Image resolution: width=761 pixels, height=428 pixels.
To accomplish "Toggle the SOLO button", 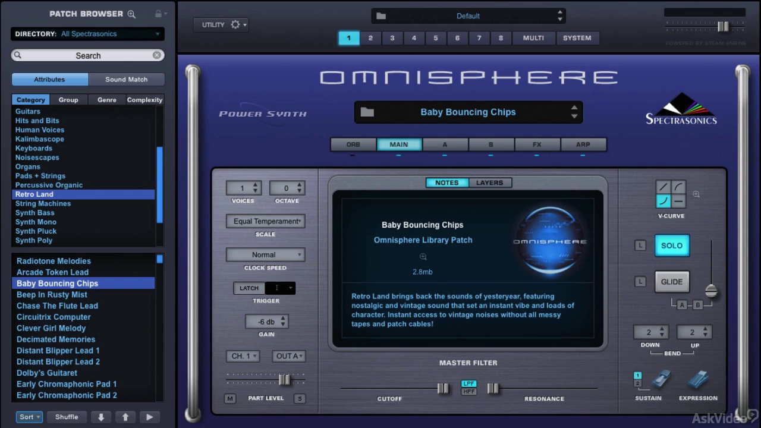I will pyautogui.click(x=672, y=246).
